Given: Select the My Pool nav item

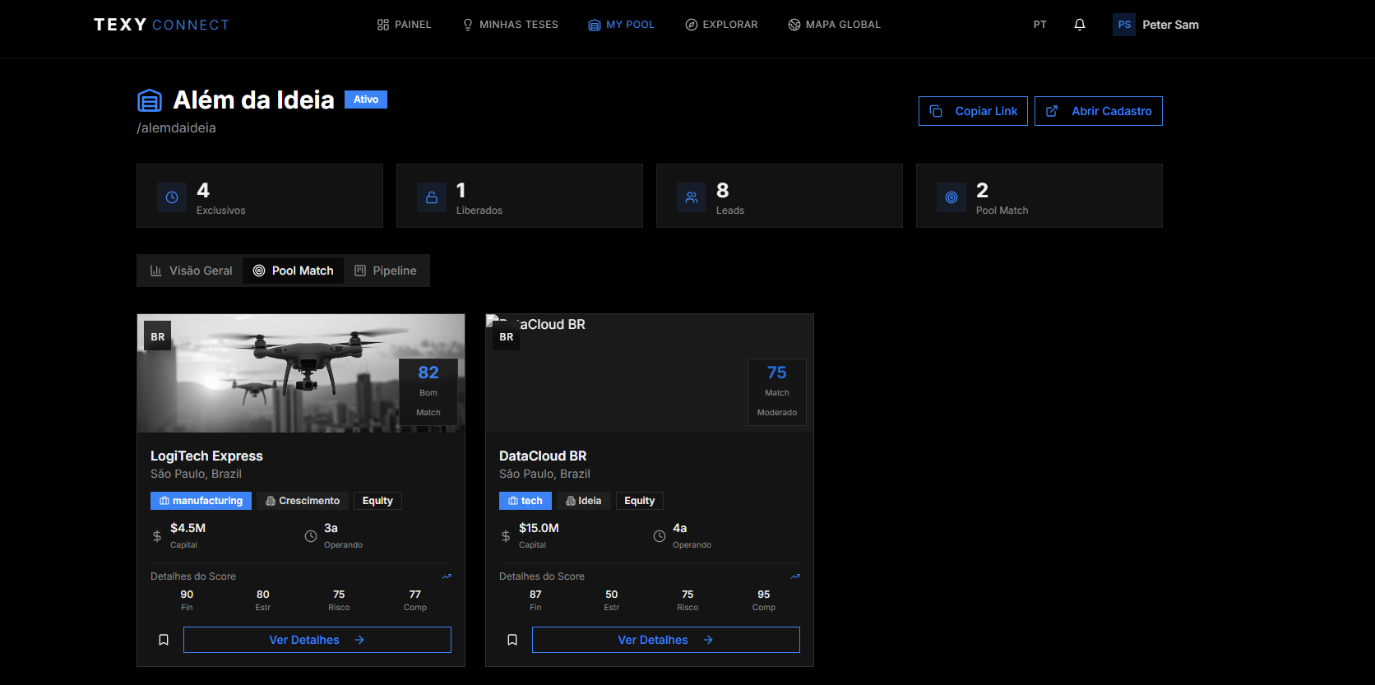Looking at the screenshot, I should click(621, 25).
